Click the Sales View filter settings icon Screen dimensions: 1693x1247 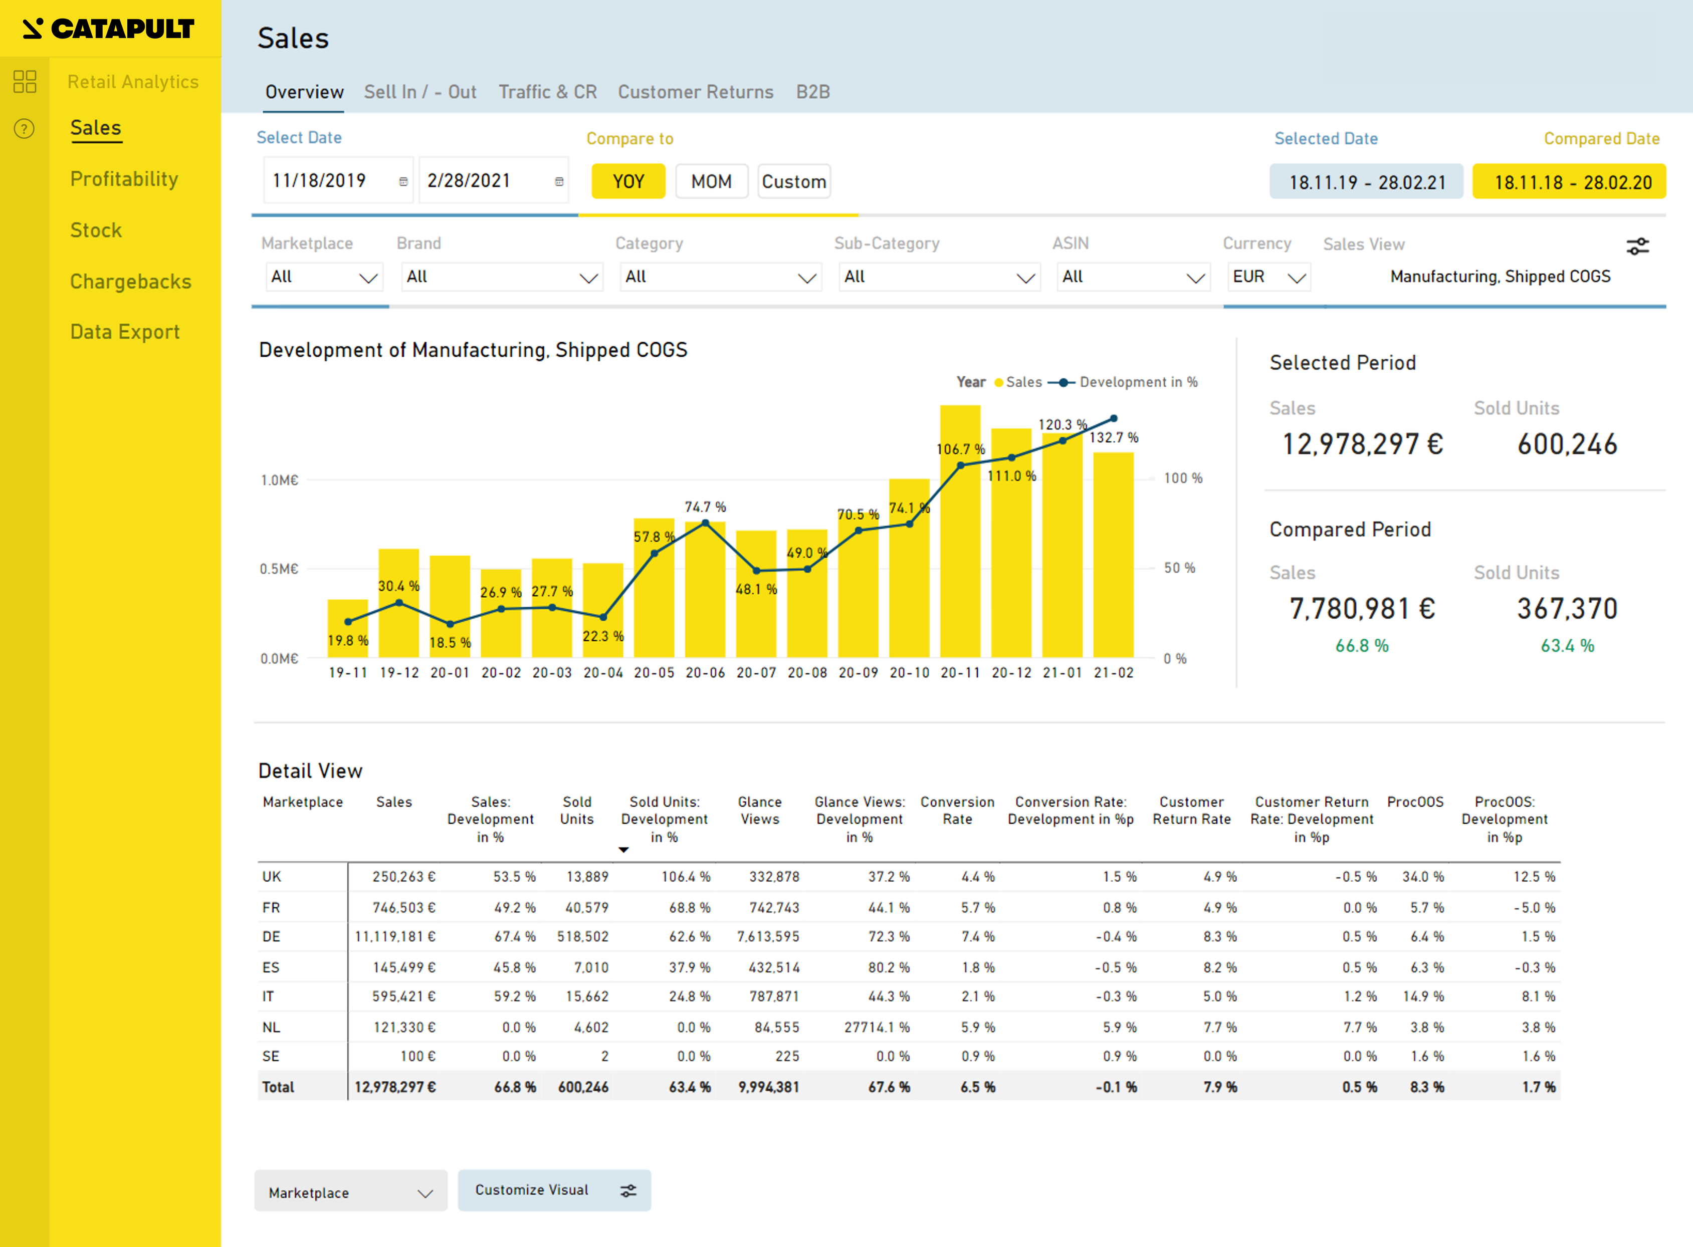1637,246
